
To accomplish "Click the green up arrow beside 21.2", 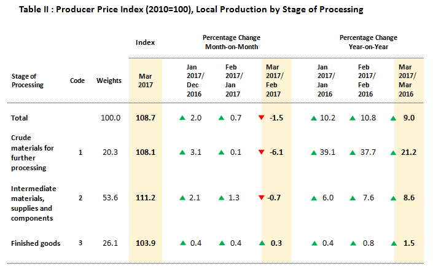I will coord(393,152).
